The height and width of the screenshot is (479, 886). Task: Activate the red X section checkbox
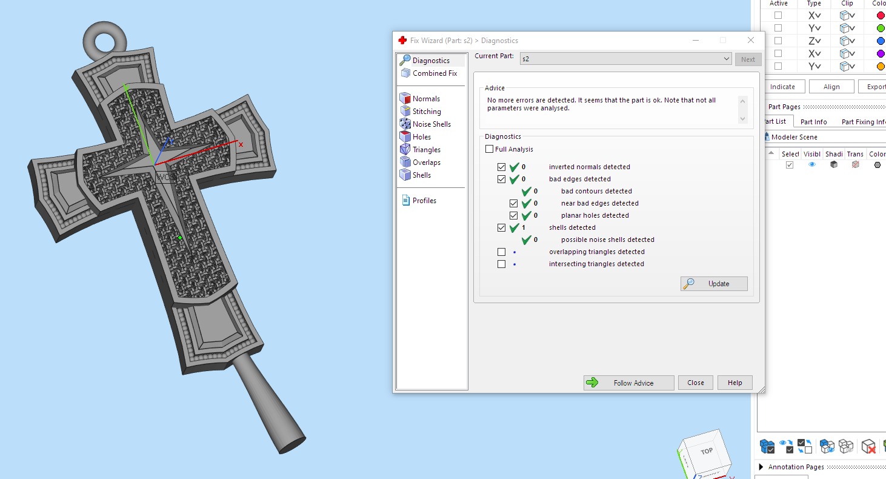click(778, 15)
